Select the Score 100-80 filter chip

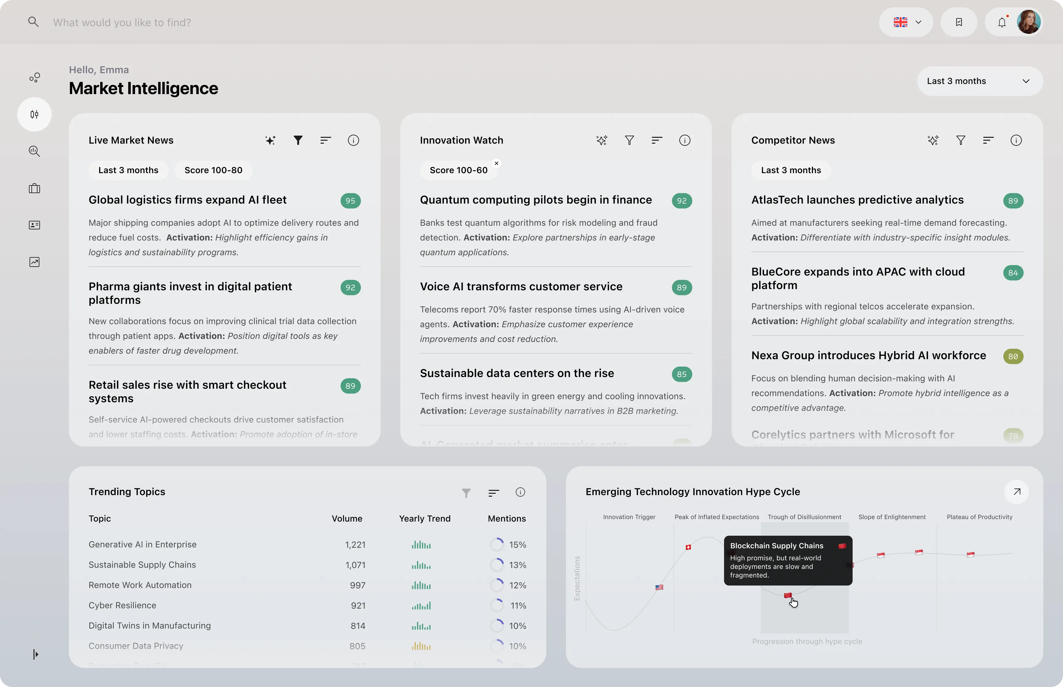[x=213, y=170]
